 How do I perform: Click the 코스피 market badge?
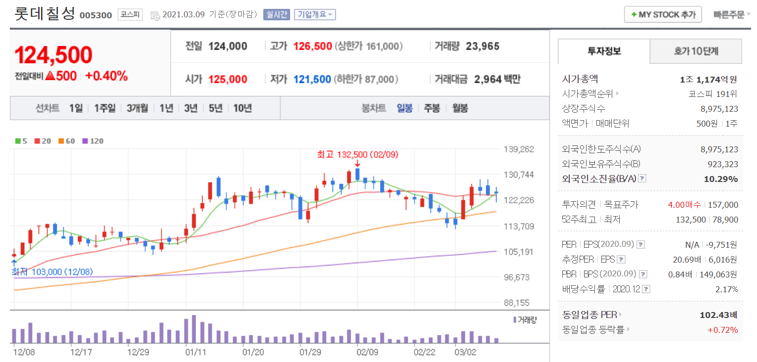[x=130, y=15]
